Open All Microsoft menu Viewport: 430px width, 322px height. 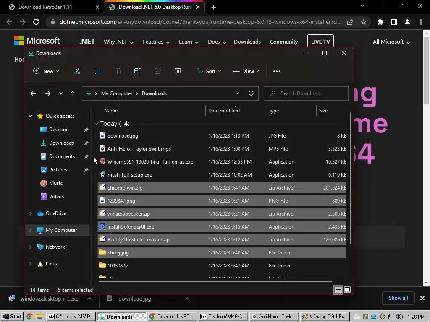click(391, 42)
